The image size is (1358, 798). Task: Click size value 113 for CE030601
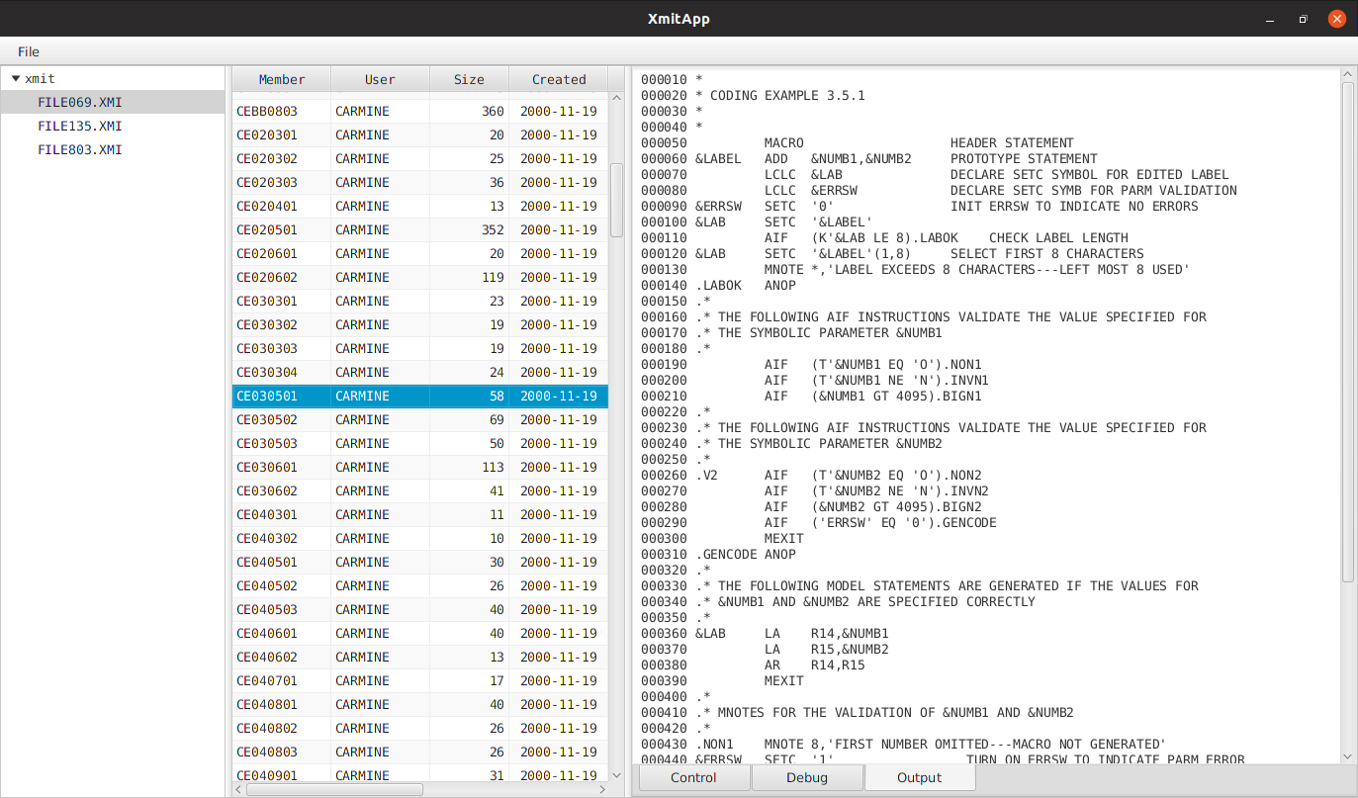click(493, 467)
